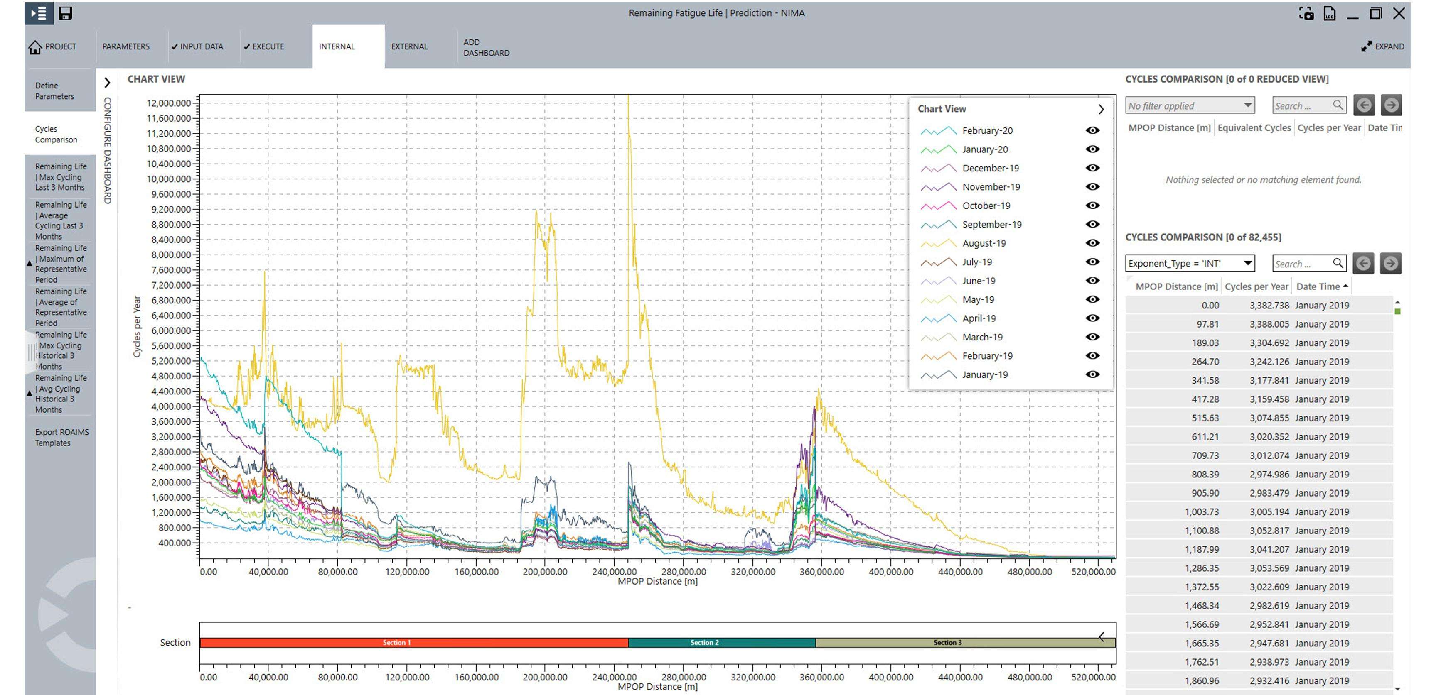Click the save floppy disk icon
The height and width of the screenshot is (695, 1436).
click(x=65, y=13)
